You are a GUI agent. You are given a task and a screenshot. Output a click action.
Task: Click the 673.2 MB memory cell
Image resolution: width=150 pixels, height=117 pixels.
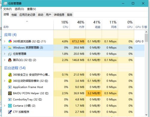(78, 41)
